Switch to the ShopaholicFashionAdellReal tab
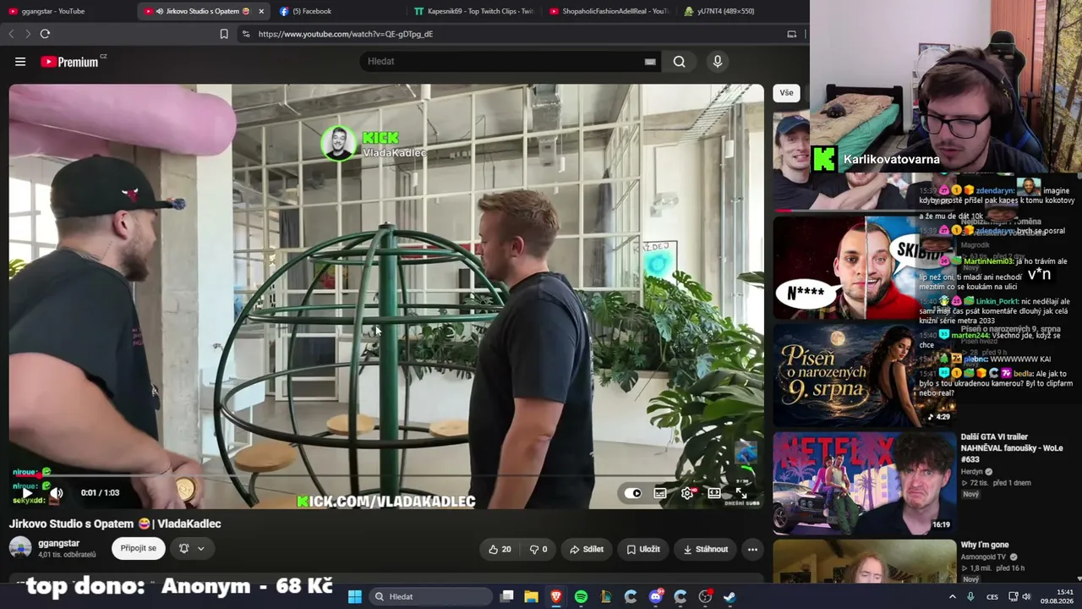Image resolution: width=1082 pixels, height=609 pixels. click(609, 11)
